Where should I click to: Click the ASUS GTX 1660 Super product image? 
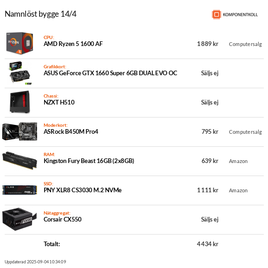pyautogui.click(x=20, y=73)
